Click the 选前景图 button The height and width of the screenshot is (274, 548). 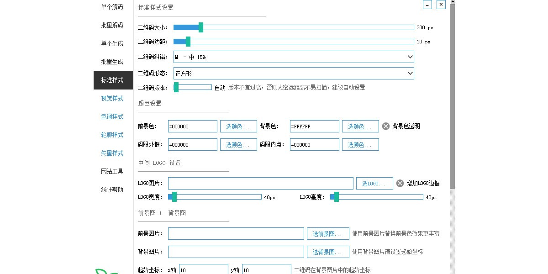tap(328, 233)
